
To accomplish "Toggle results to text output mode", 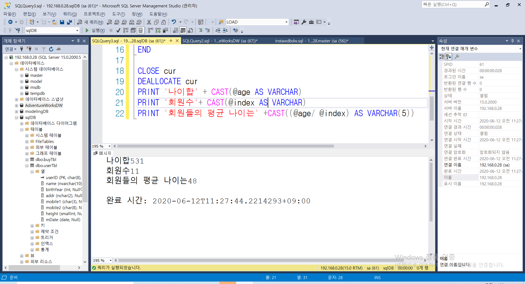I will 176,30.
